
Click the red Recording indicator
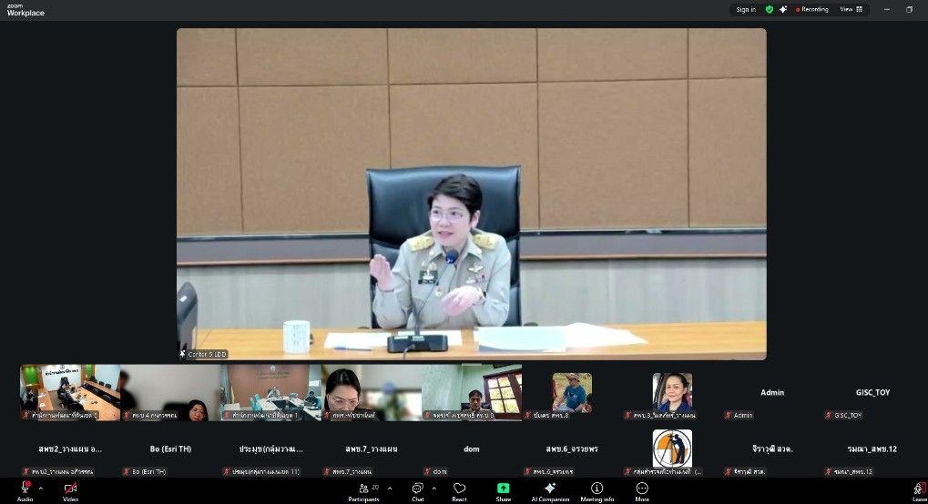(x=811, y=9)
